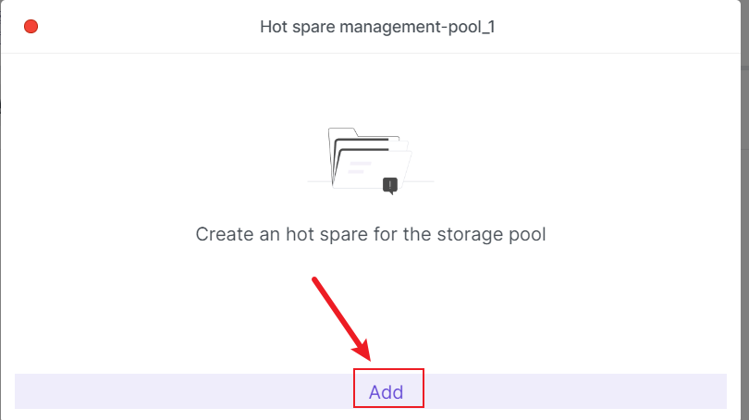The width and height of the screenshot is (749, 420).
Task: Click the word "Create" in the message
Action: (223, 234)
